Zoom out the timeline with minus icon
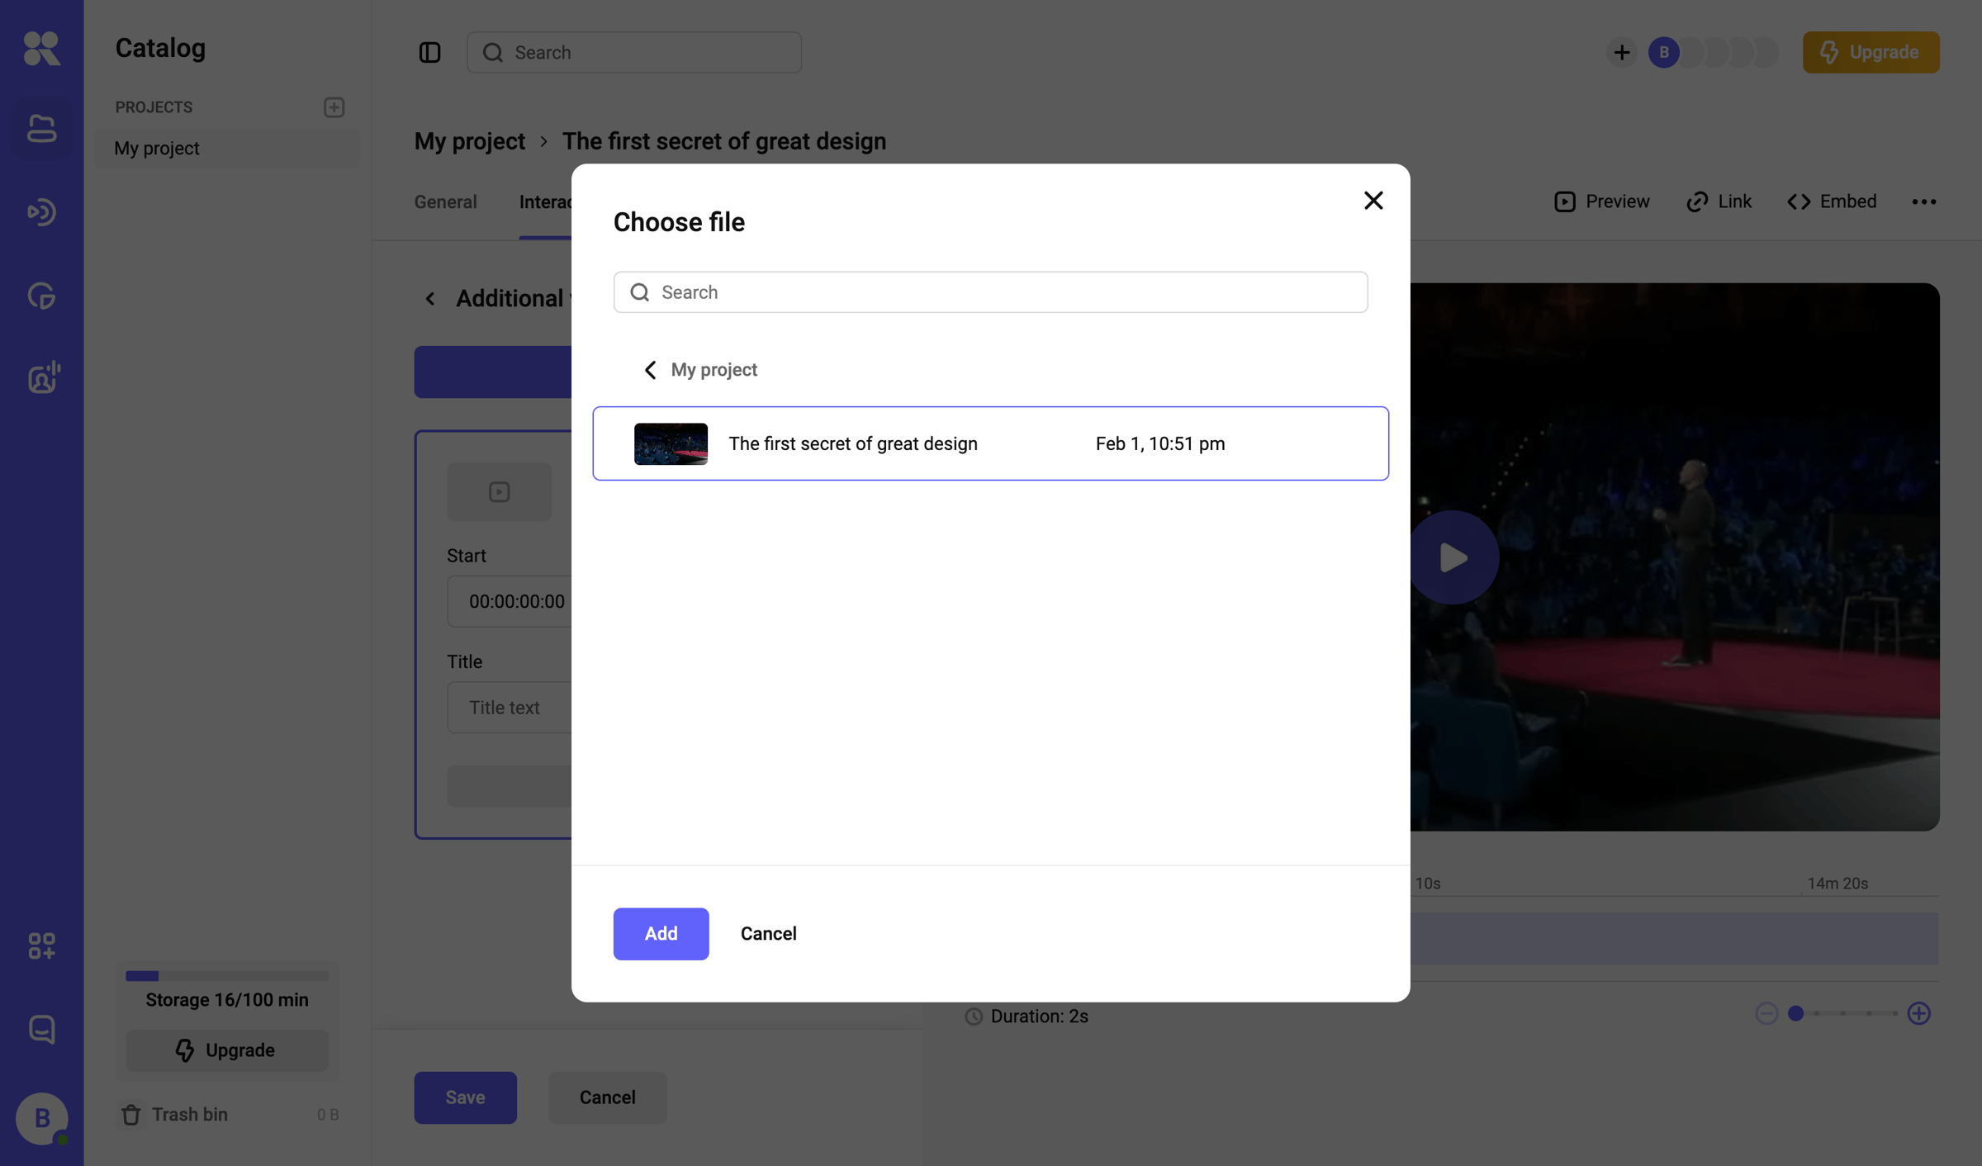 point(1766,1013)
